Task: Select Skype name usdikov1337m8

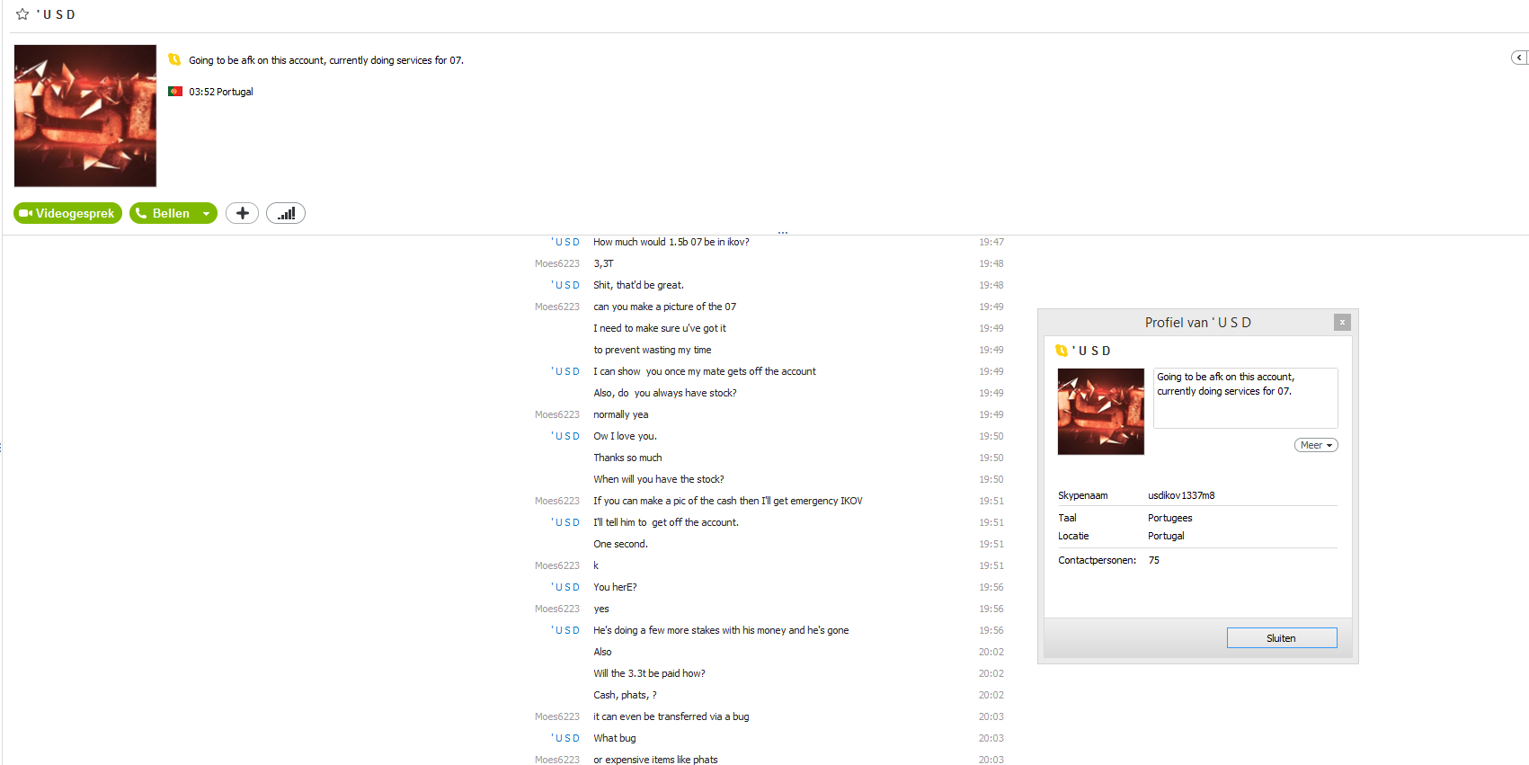Action: (1181, 495)
